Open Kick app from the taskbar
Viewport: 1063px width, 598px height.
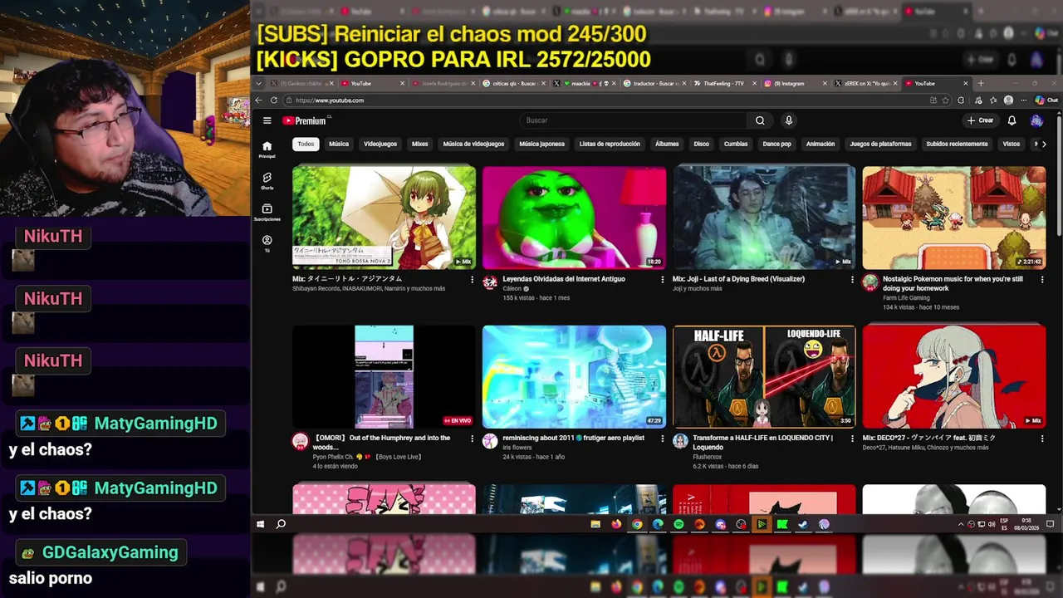point(782,524)
